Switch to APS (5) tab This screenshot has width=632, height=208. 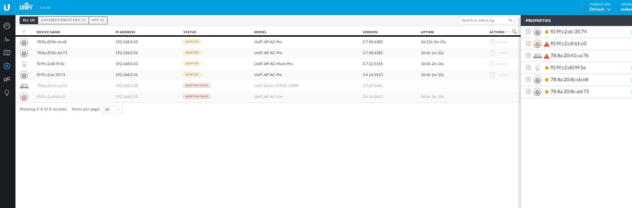pyautogui.click(x=98, y=20)
